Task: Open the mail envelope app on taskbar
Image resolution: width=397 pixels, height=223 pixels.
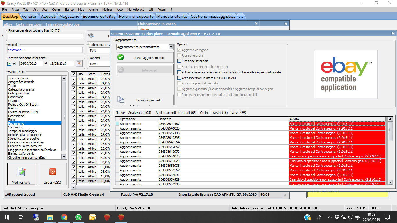Action: (x=93, y=217)
